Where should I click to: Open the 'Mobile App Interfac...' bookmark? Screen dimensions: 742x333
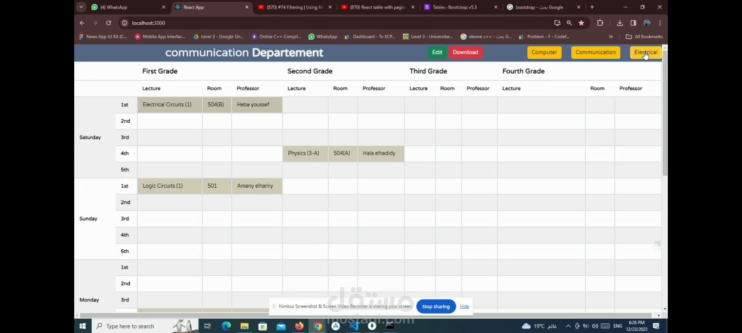(160, 37)
